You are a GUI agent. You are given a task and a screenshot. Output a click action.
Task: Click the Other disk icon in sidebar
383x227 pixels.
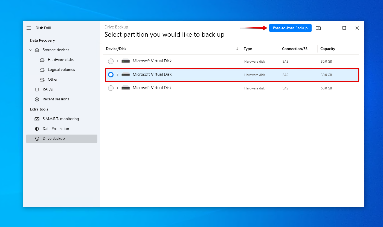42,80
